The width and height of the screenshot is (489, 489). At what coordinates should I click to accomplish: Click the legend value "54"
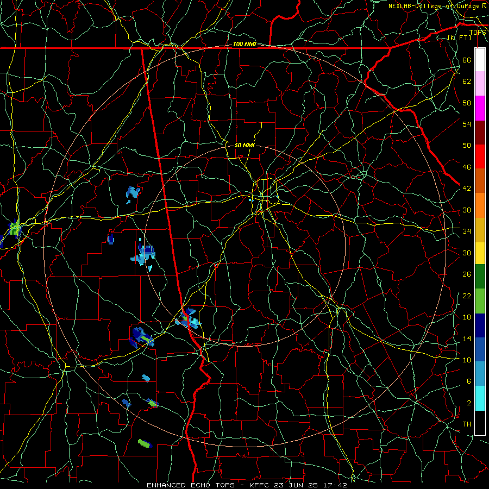pos(467,124)
